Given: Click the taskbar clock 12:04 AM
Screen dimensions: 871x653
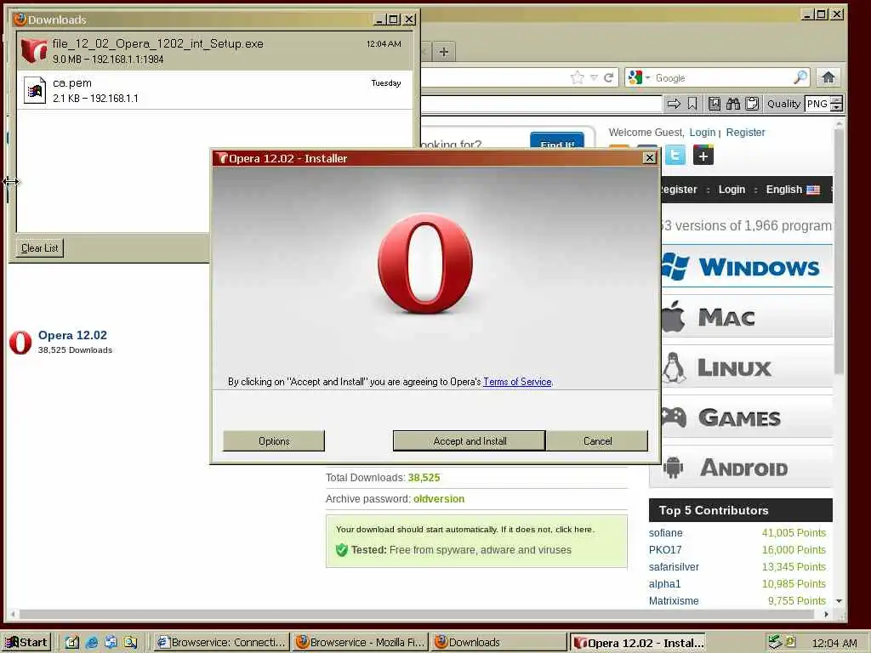Looking at the screenshot, I should pyautogui.click(x=834, y=643).
